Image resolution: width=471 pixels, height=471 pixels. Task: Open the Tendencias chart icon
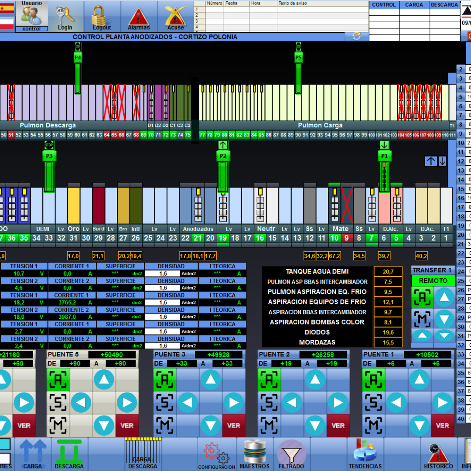point(365,454)
